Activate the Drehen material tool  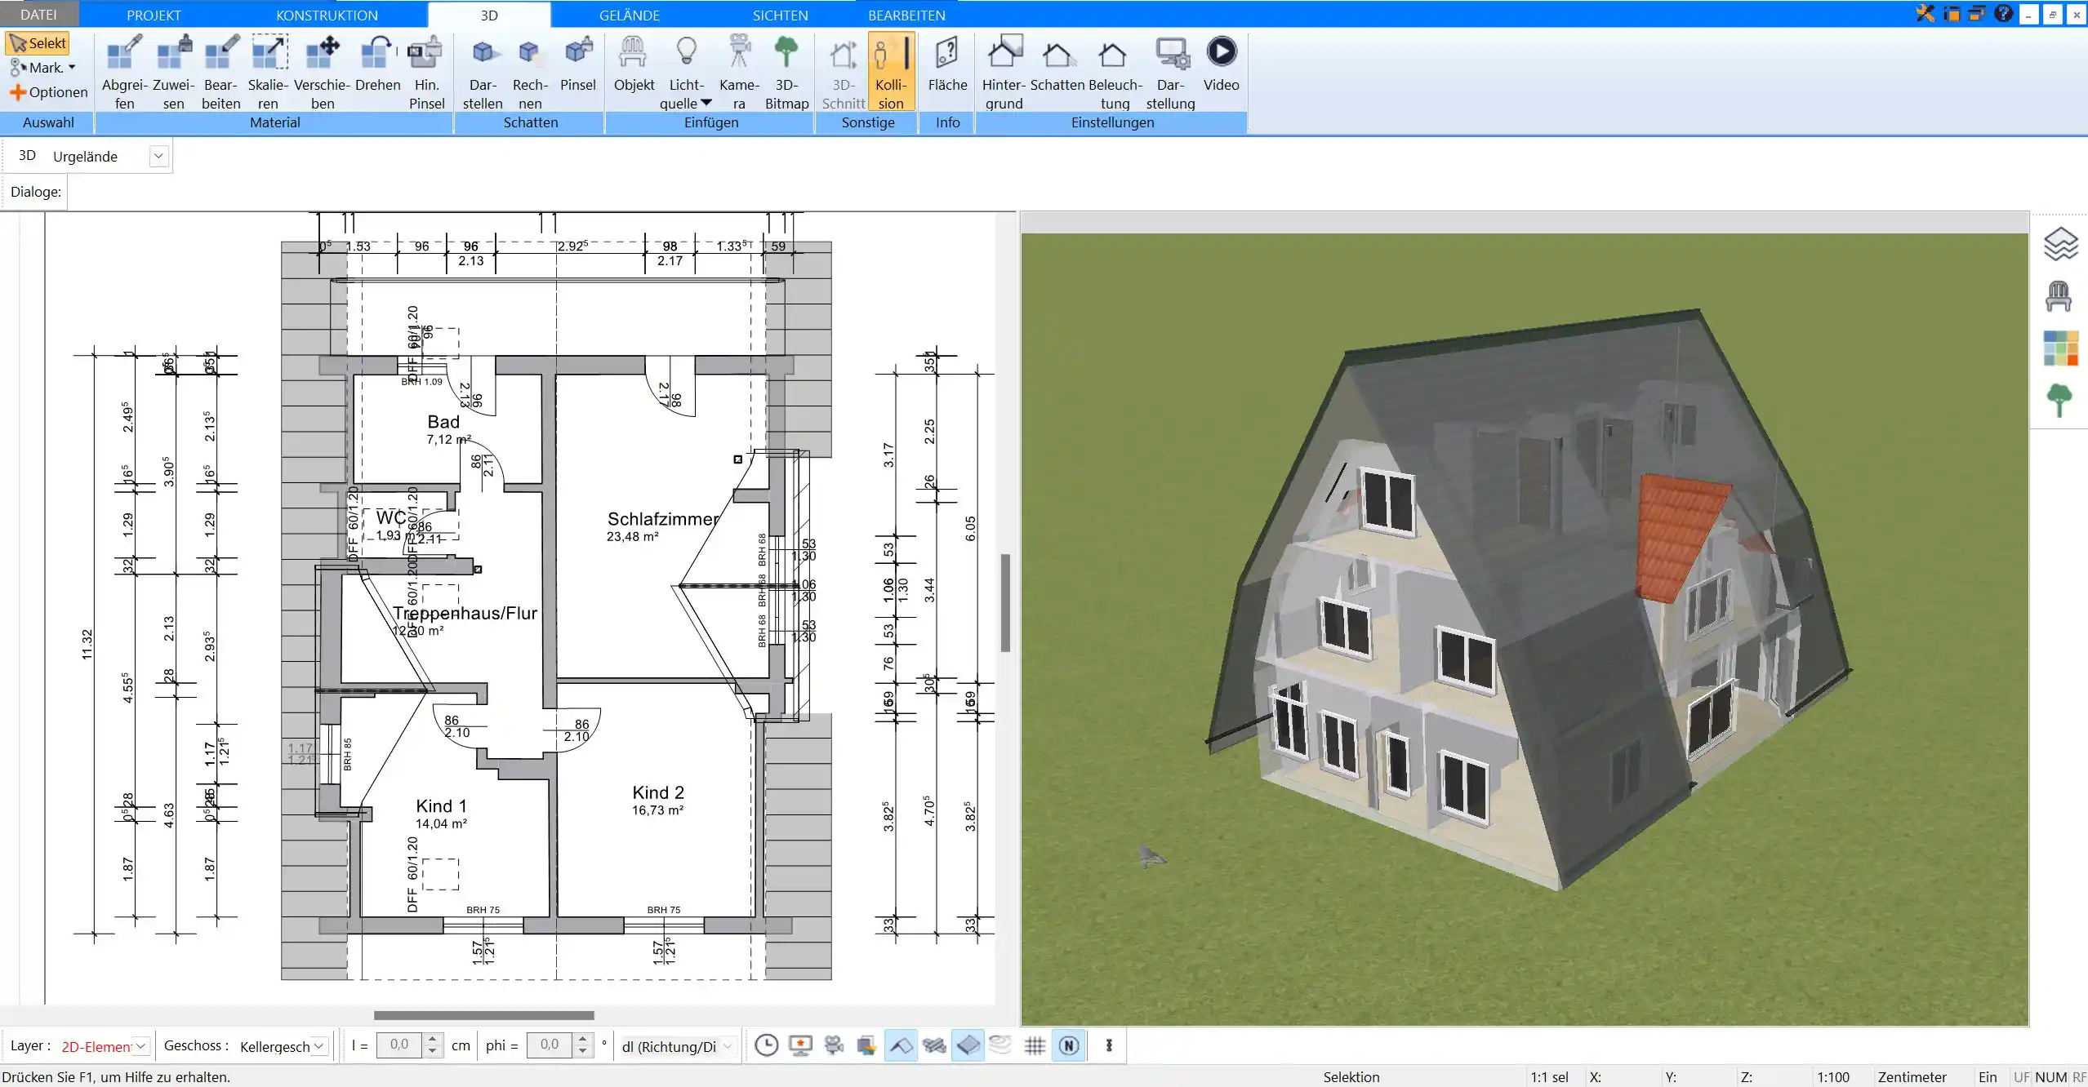click(x=378, y=64)
